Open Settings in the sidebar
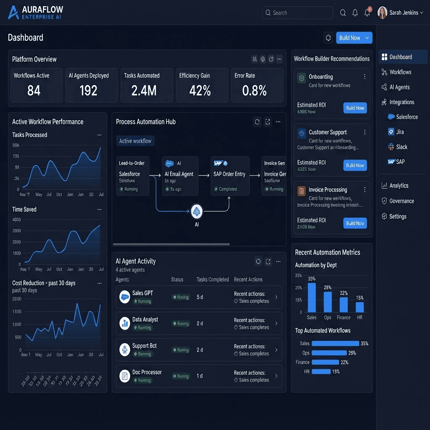The image size is (430, 430). coord(394,216)
